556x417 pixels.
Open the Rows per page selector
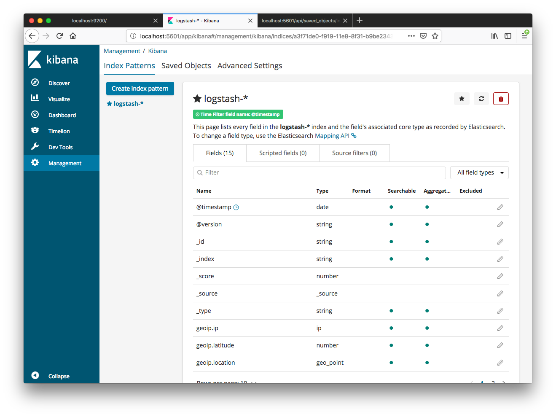(x=226, y=382)
